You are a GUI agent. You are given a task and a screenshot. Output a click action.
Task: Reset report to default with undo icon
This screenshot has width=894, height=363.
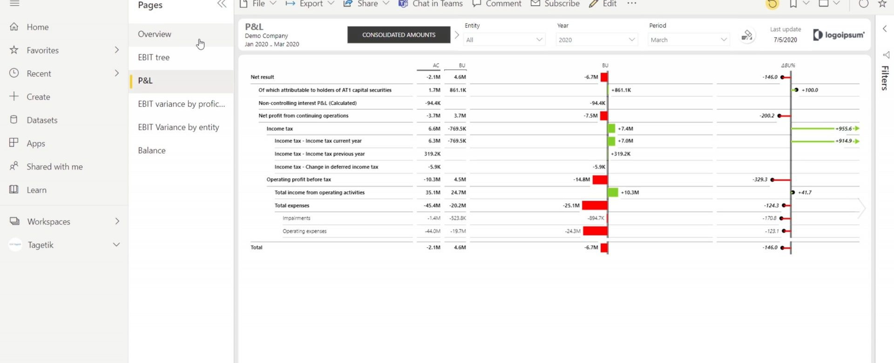pos(772,4)
